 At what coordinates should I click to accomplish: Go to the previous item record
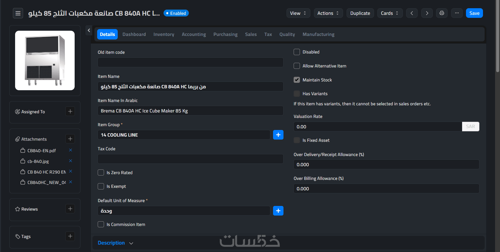pos(412,13)
